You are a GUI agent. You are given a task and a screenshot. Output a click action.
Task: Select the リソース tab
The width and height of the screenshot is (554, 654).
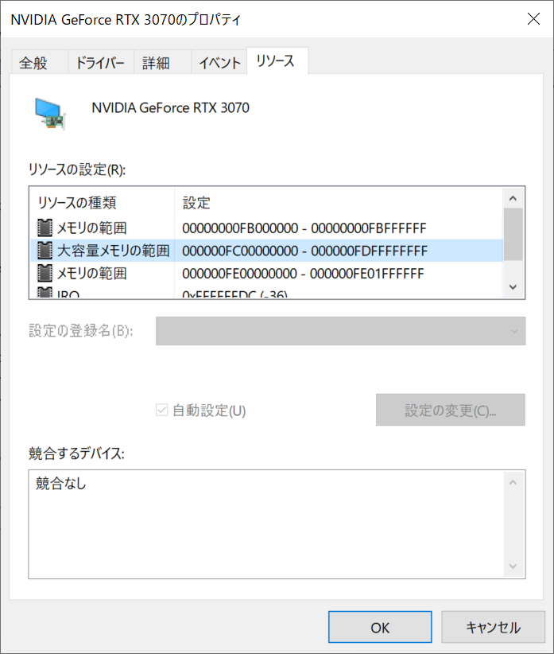(x=277, y=61)
